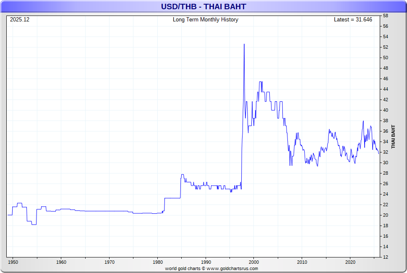Viewport: 407px width, 273px height.
Task: Select the 2000 x-axis year label
Action: point(254,262)
